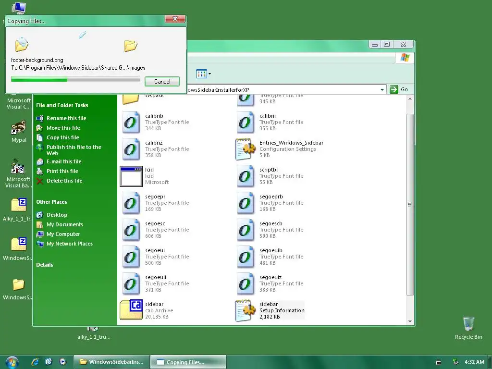The width and height of the screenshot is (492, 369).
Task: Click Move this file task
Action: [63, 128]
